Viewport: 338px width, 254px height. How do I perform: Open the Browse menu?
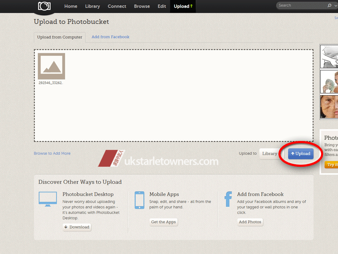click(142, 6)
